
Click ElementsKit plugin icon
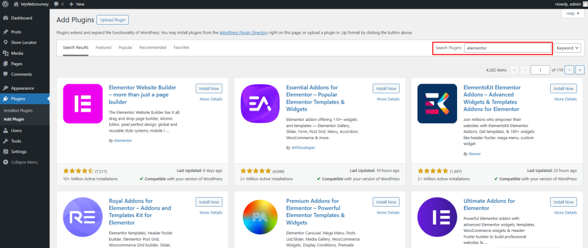437,104
